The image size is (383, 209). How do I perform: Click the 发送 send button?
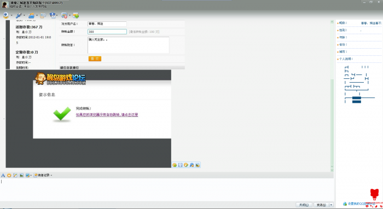[321, 205]
